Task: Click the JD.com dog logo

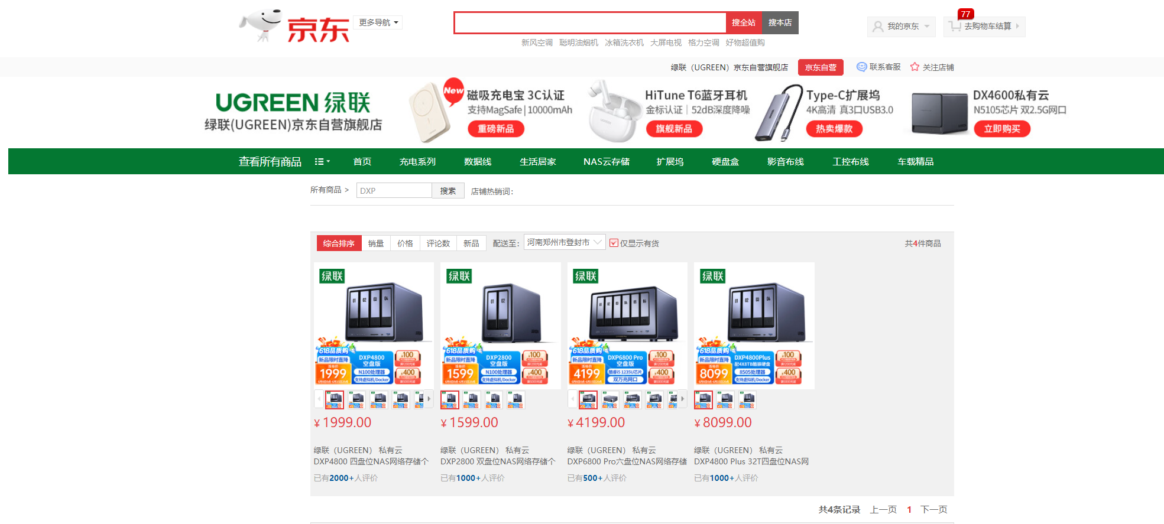Action: click(294, 25)
